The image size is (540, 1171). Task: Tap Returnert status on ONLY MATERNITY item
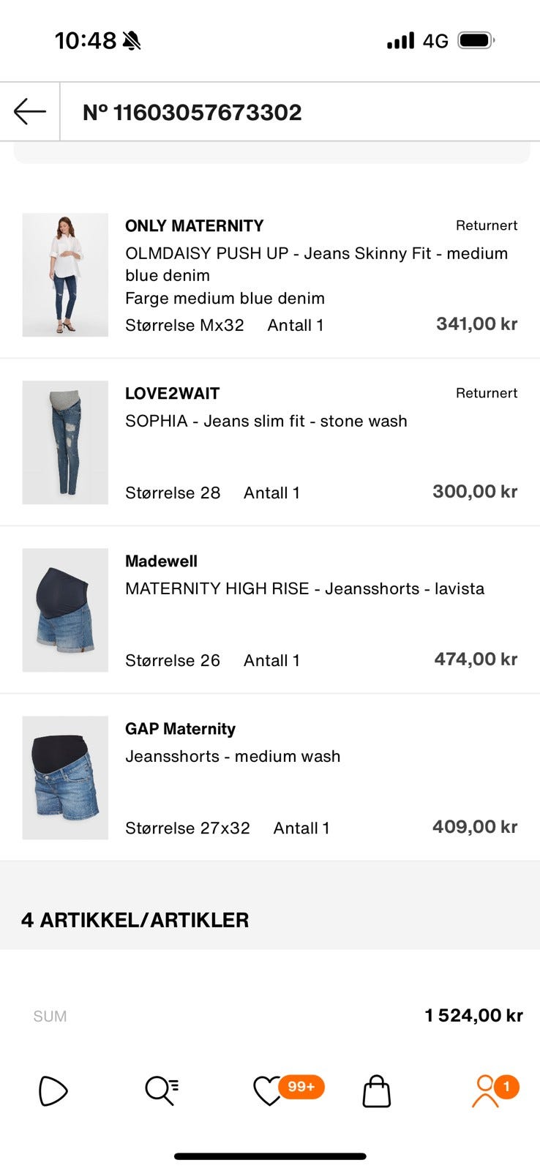(487, 225)
